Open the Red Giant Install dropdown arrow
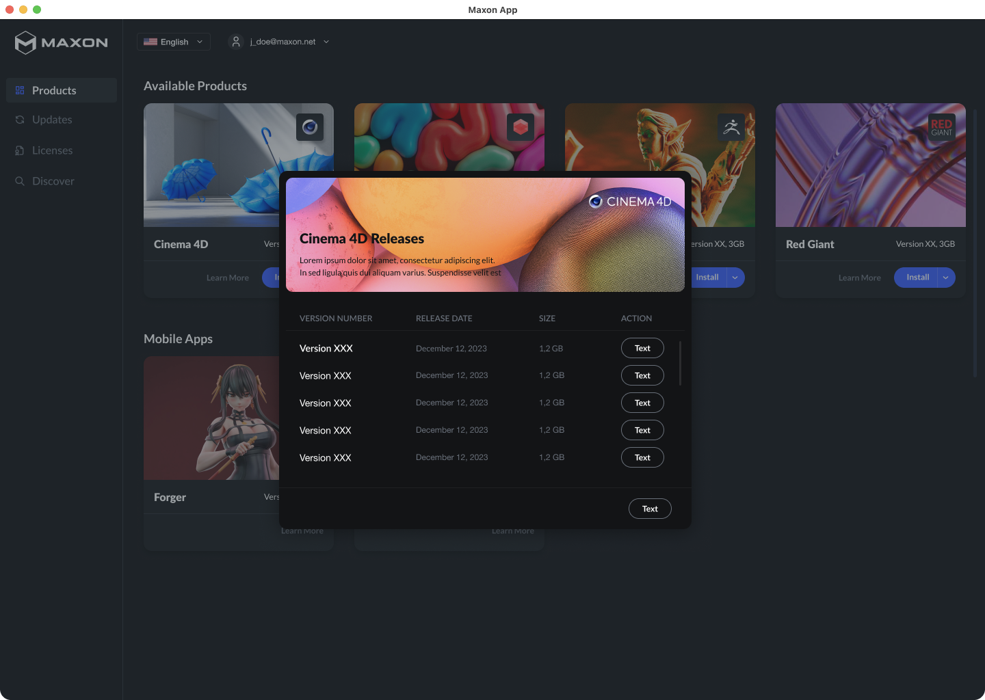 click(x=946, y=278)
